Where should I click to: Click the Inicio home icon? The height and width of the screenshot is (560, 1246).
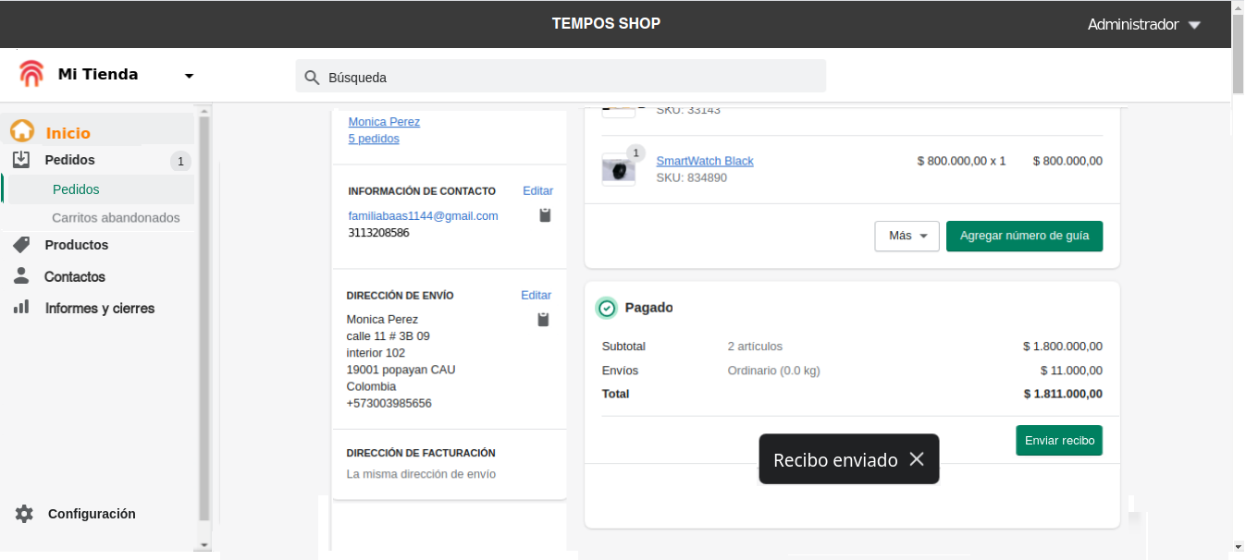point(22,132)
